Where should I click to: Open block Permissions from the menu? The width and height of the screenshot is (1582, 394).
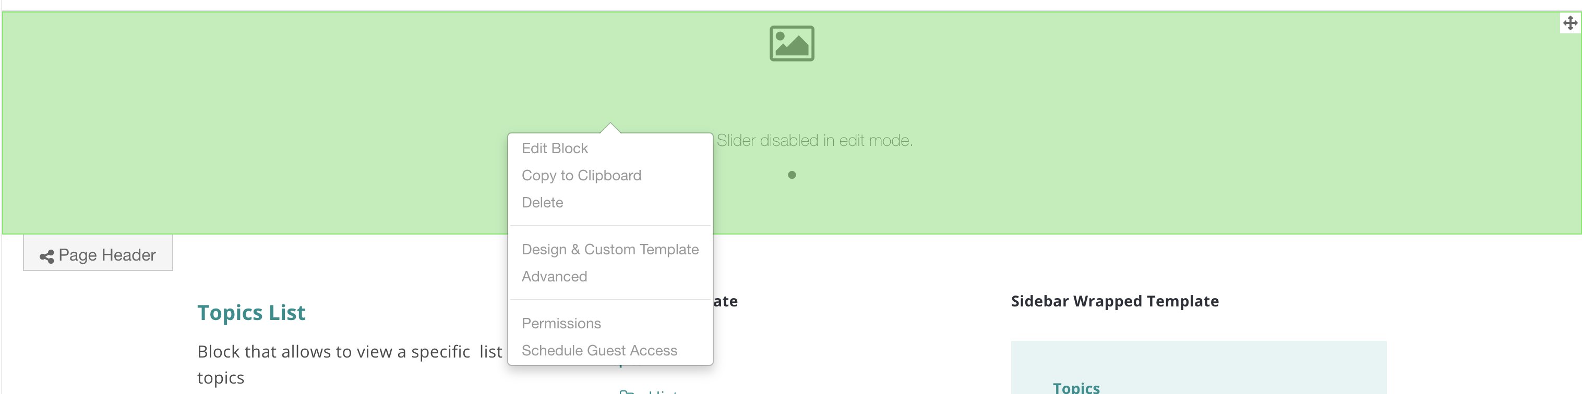561,324
